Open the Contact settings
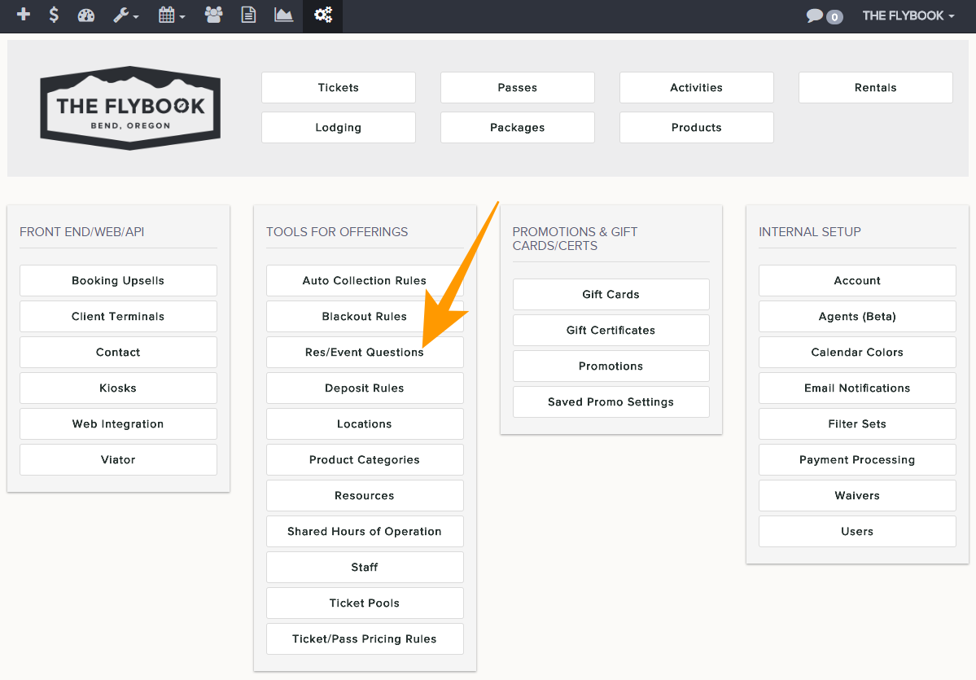The image size is (976, 680). (118, 353)
